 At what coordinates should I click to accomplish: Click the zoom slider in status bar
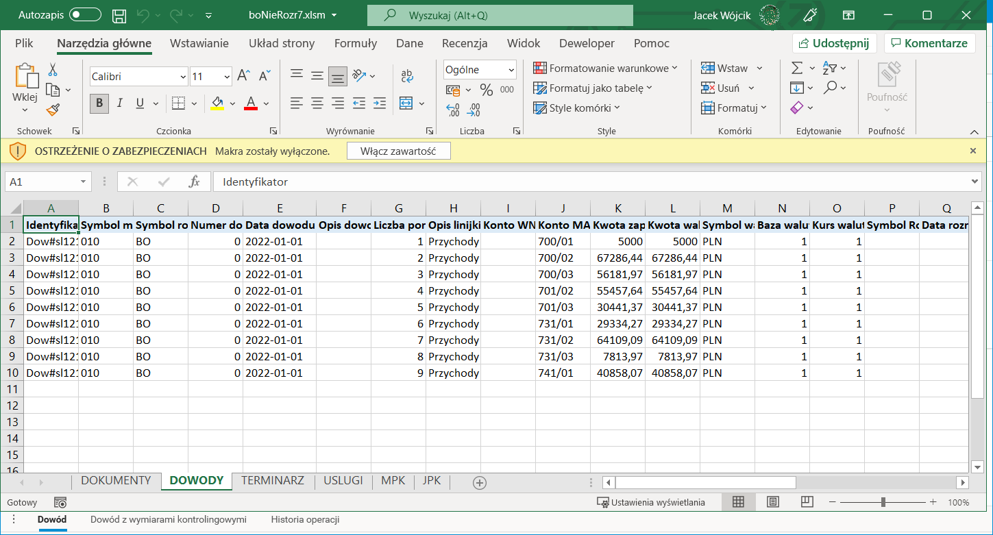coord(883,502)
